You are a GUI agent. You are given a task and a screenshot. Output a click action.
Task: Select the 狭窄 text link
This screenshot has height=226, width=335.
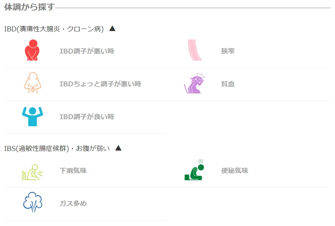pyautogui.click(x=228, y=51)
